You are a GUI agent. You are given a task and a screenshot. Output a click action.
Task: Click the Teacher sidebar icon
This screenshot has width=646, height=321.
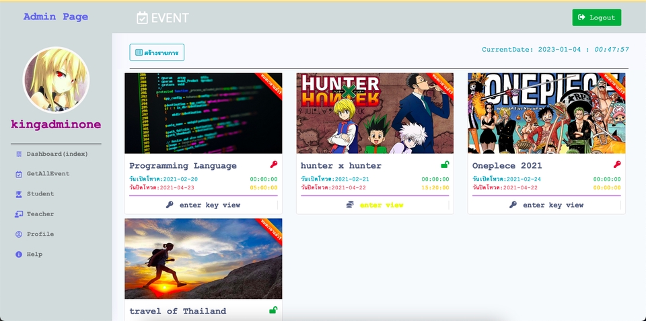19,214
